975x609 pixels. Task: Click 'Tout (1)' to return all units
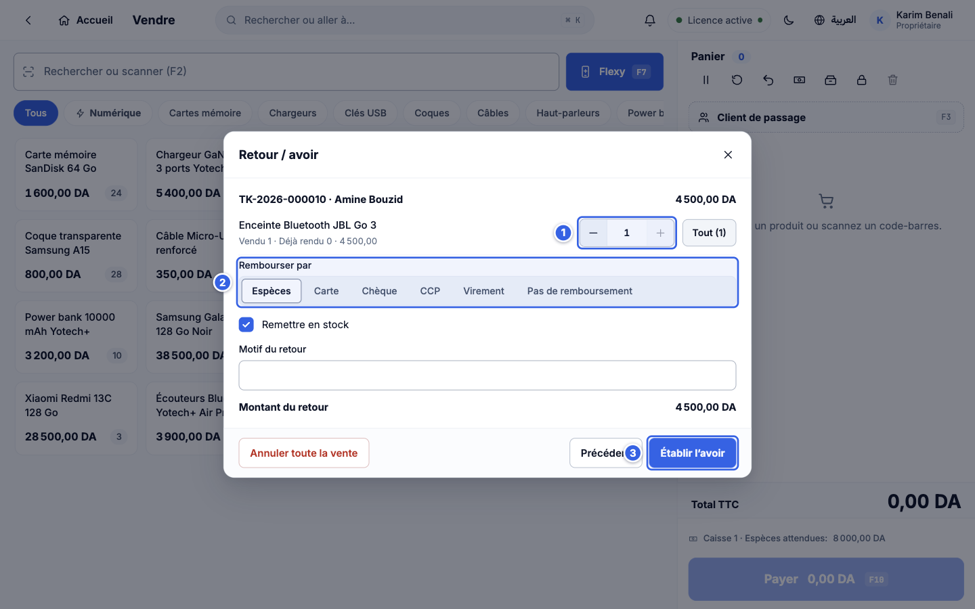[709, 233]
